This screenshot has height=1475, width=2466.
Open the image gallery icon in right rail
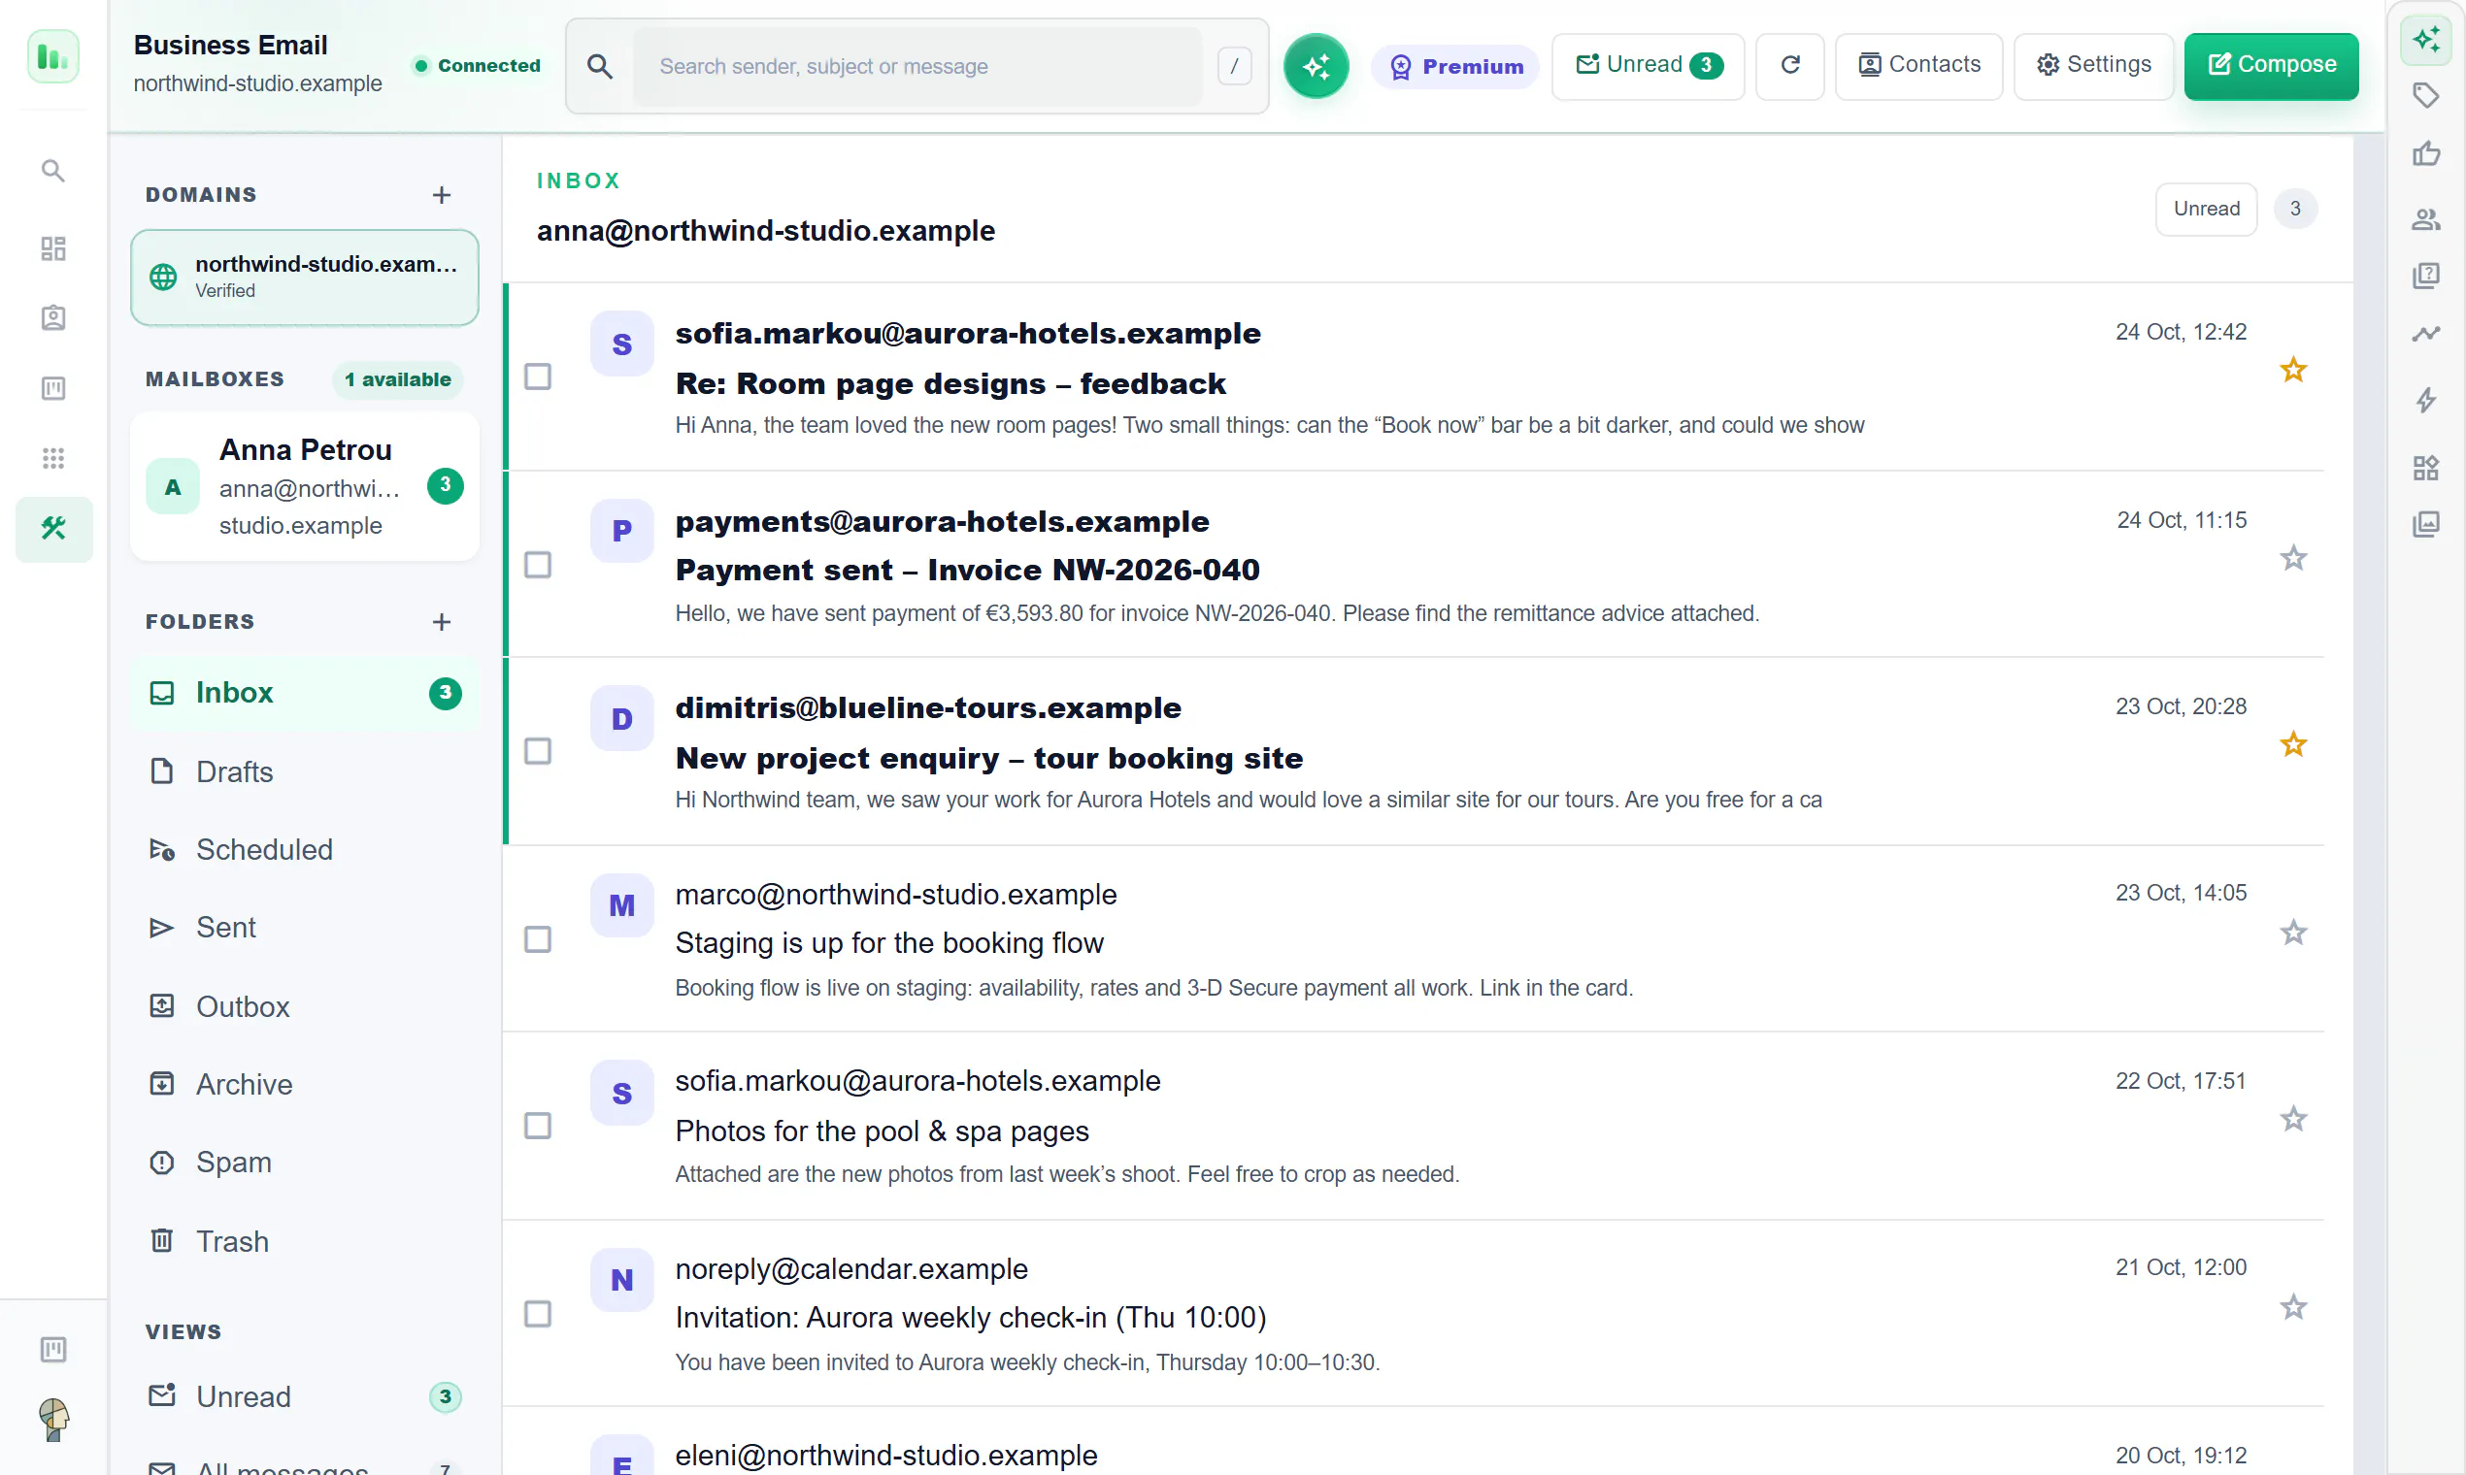[2425, 524]
